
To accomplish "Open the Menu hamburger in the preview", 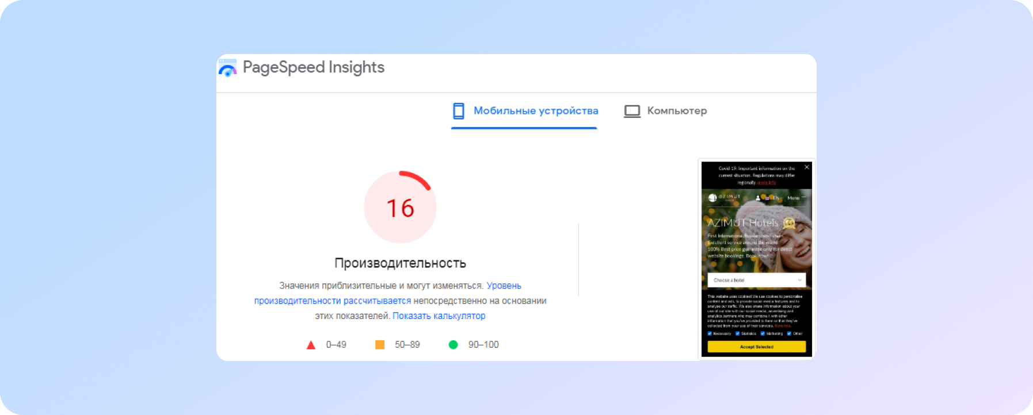I will 796,198.
